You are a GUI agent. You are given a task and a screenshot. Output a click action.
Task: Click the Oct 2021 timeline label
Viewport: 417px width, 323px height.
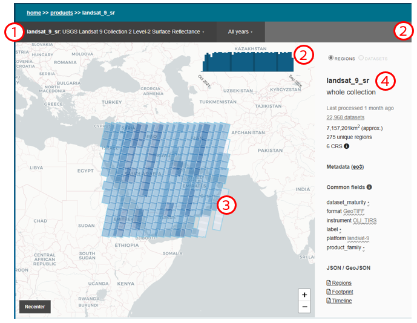(x=204, y=81)
